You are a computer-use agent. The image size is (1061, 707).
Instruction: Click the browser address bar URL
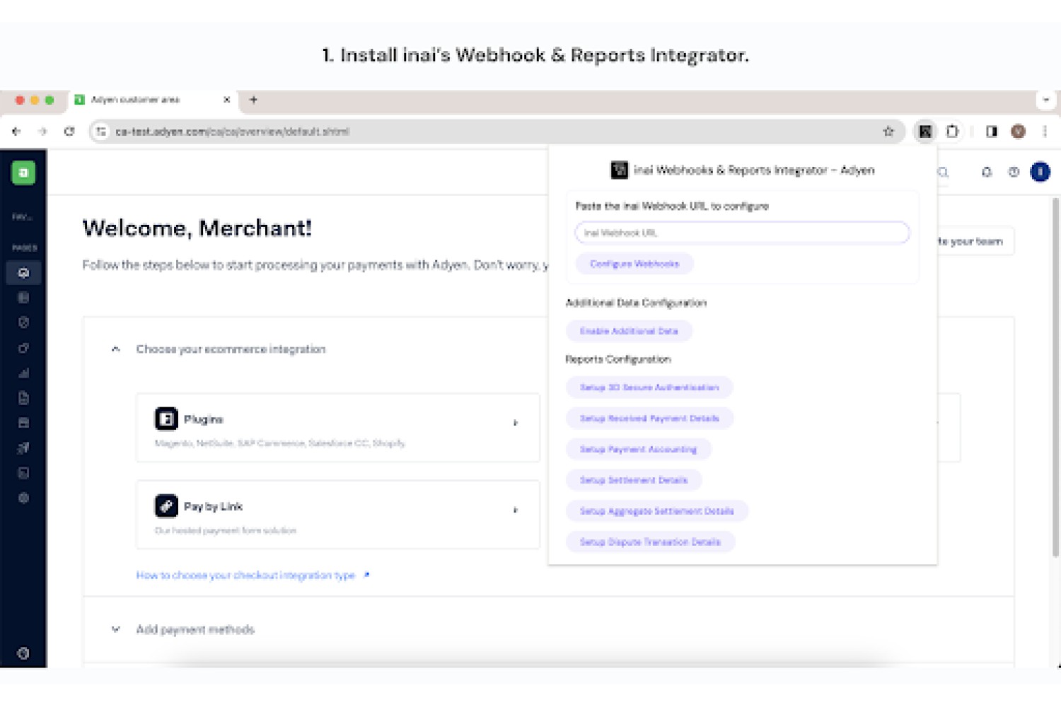tap(233, 132)
